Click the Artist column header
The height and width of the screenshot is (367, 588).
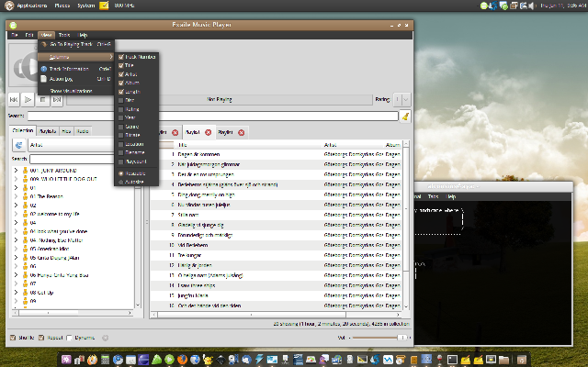click(353, 145)
